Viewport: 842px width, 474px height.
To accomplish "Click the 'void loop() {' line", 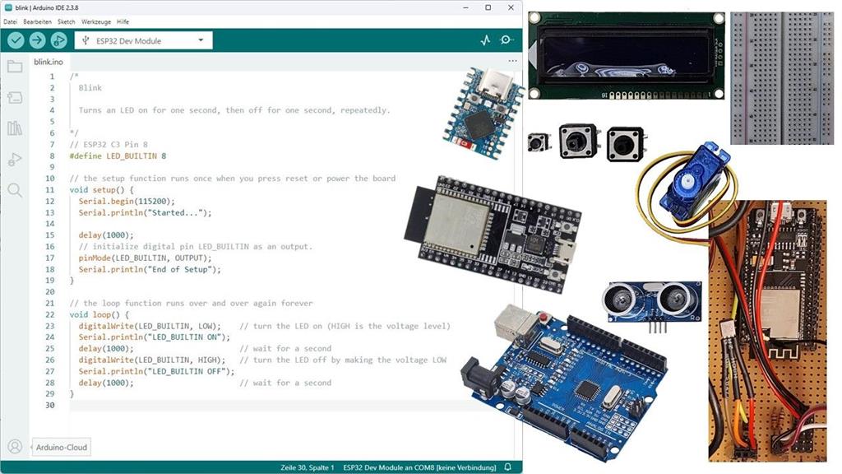I will click(99, 314).
